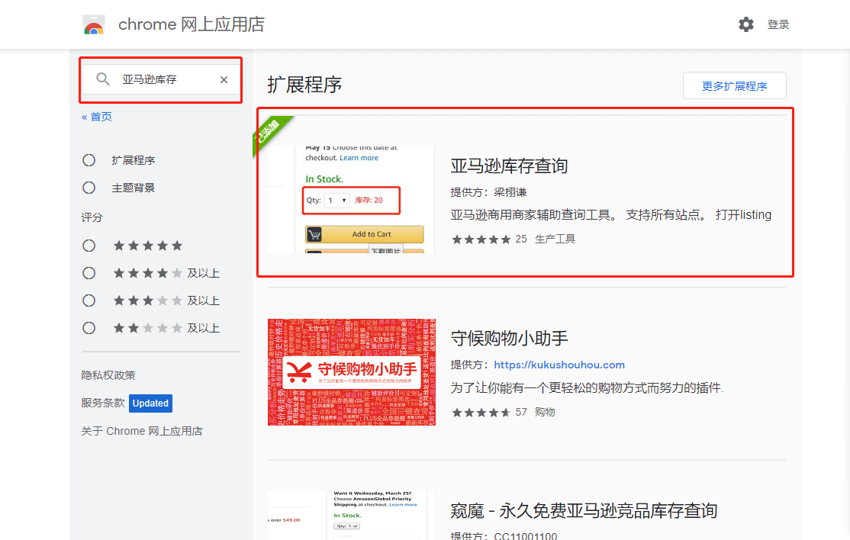This screenshot has width=850, height=540.
Task: Open the 亚马逊库存查询 extension title
Action: click(x=509, y=166)
